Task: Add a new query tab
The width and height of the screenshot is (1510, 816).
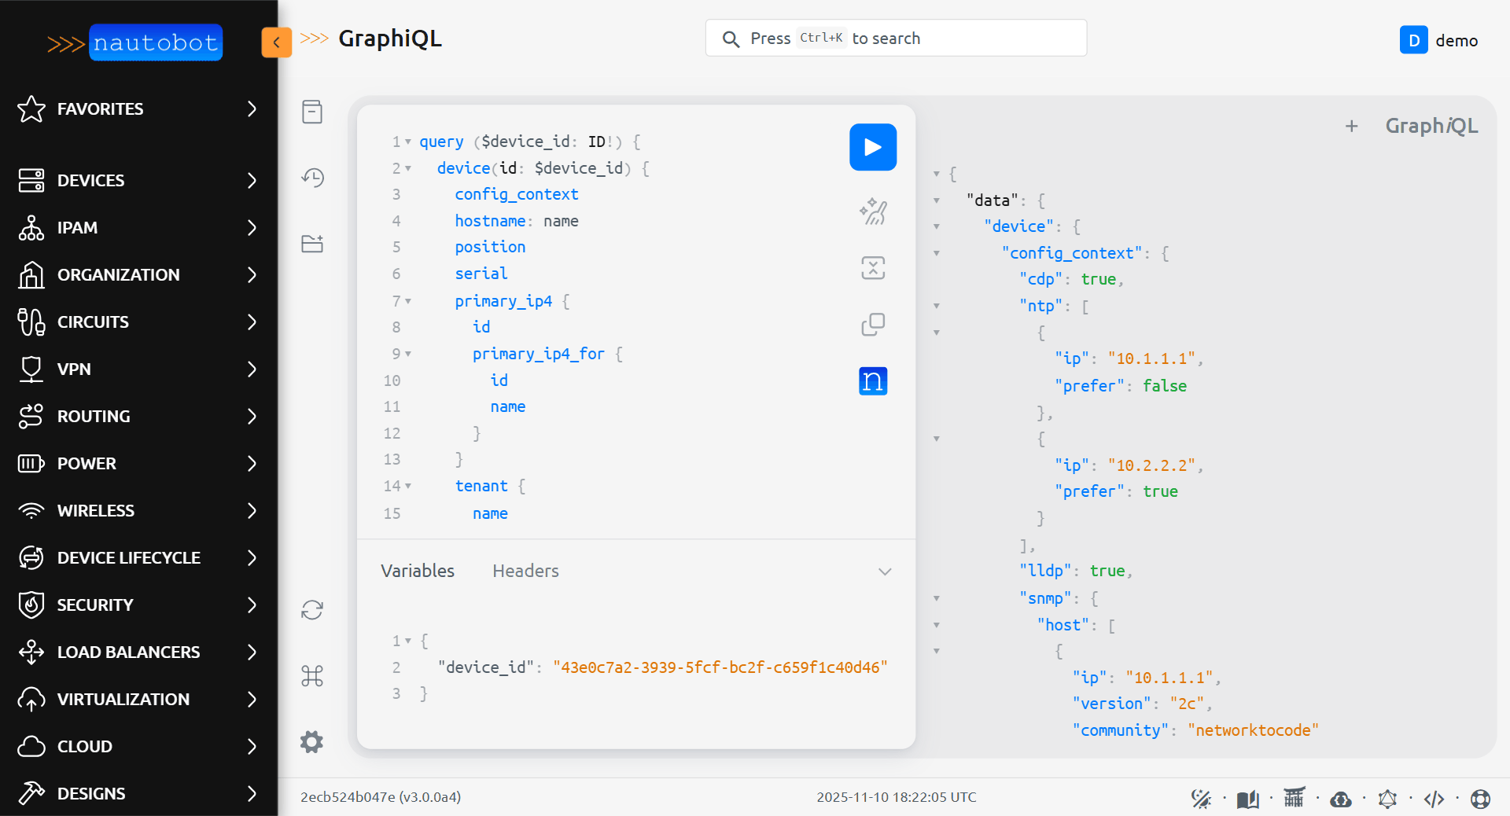Action: click(x=1351, y=126)
